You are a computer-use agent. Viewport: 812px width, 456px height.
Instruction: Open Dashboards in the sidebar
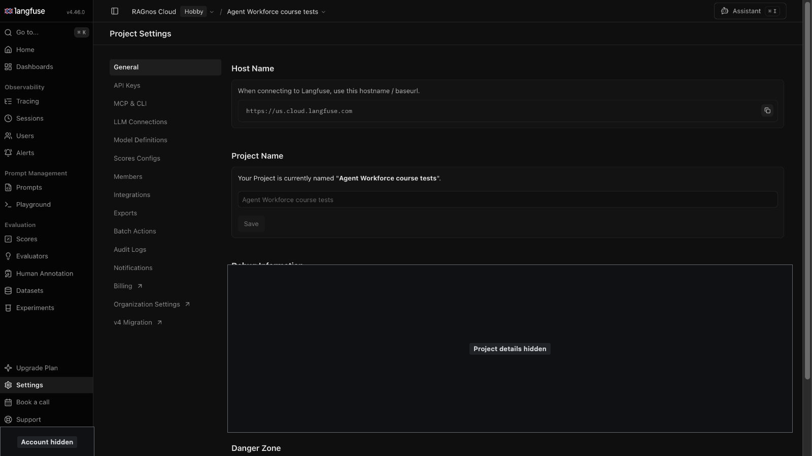pyautogui.click(x=46, y=67)
